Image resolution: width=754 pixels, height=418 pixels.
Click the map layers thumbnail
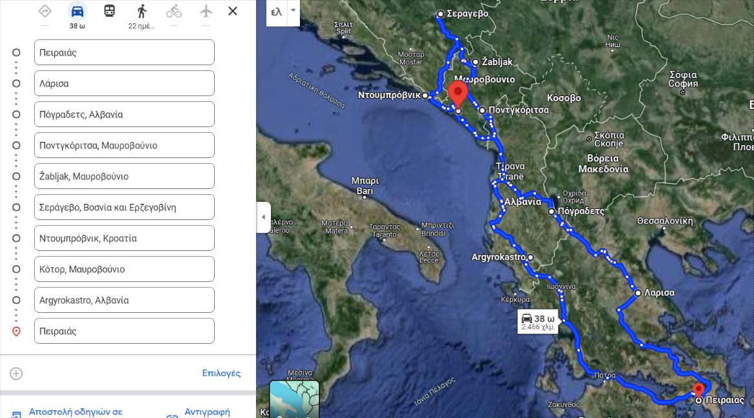[x=294, y=399]
